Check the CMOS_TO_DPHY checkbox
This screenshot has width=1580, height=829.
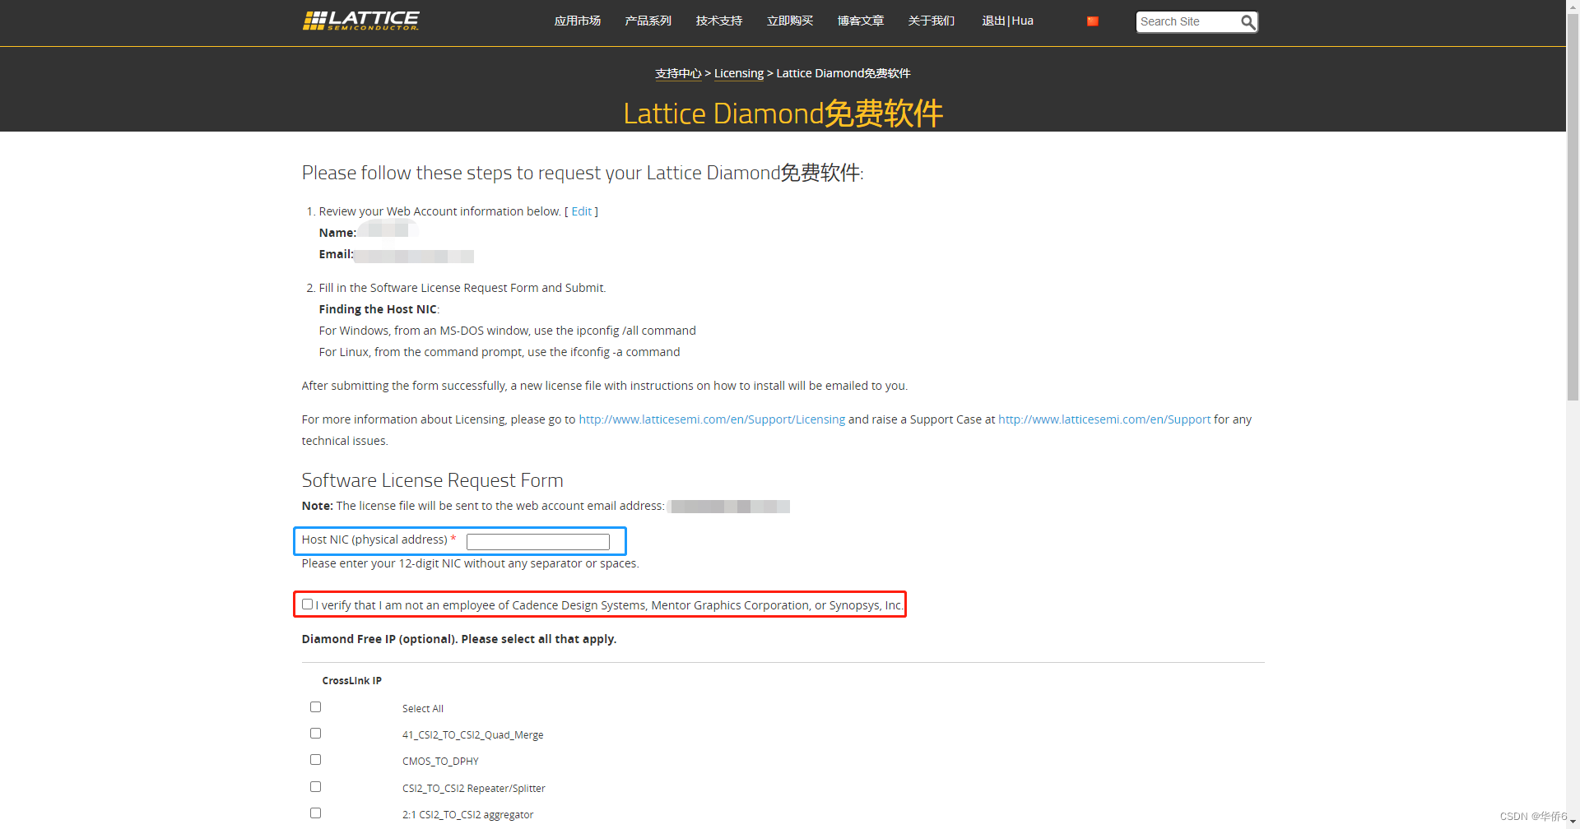[315, 760]
